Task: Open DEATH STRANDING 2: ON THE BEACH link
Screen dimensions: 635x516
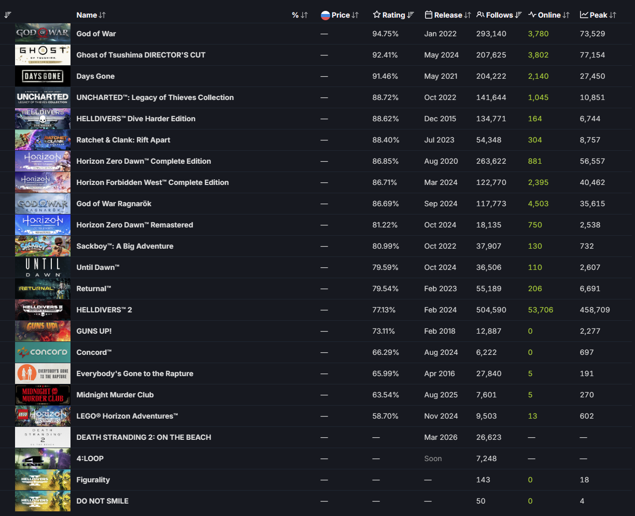Action: (144, 437)
